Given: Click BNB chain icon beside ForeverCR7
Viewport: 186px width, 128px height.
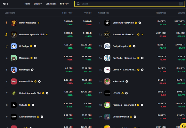Looking at the screenshot, I should click(142, 34).
